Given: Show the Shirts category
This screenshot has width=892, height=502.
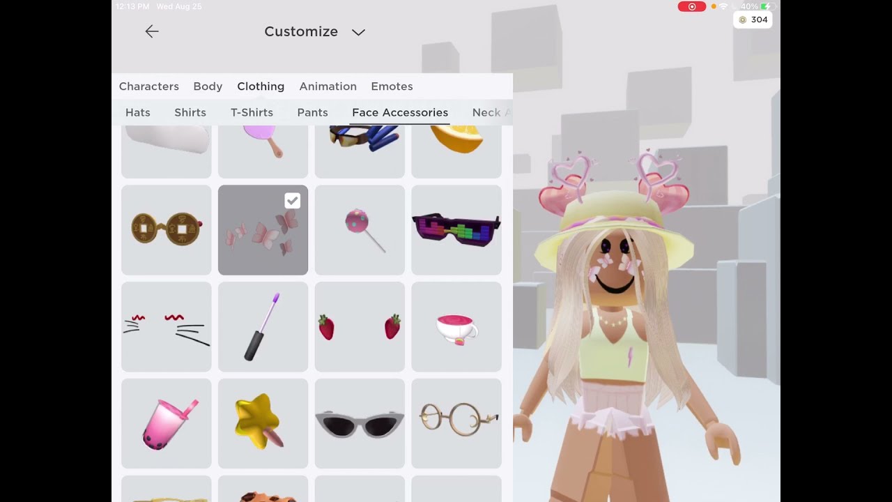Looking at the screenshot, I should (x=190, y=112).
